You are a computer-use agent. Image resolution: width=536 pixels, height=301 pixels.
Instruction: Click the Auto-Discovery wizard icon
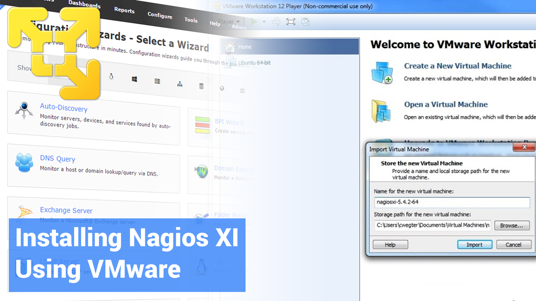pyautogui.click(x=24, y=110)
